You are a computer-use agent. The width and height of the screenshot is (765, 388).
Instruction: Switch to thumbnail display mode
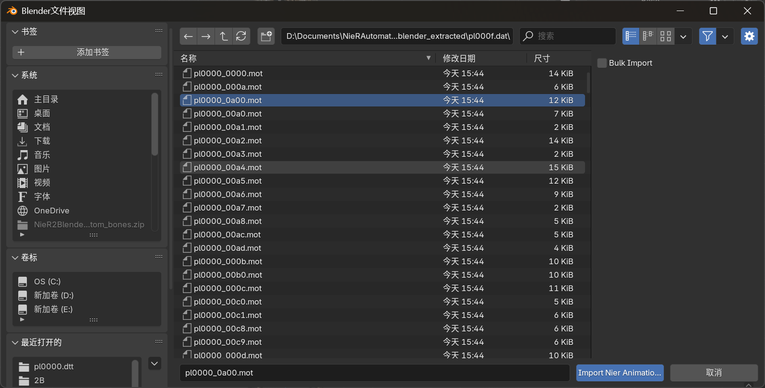(666, 36)
